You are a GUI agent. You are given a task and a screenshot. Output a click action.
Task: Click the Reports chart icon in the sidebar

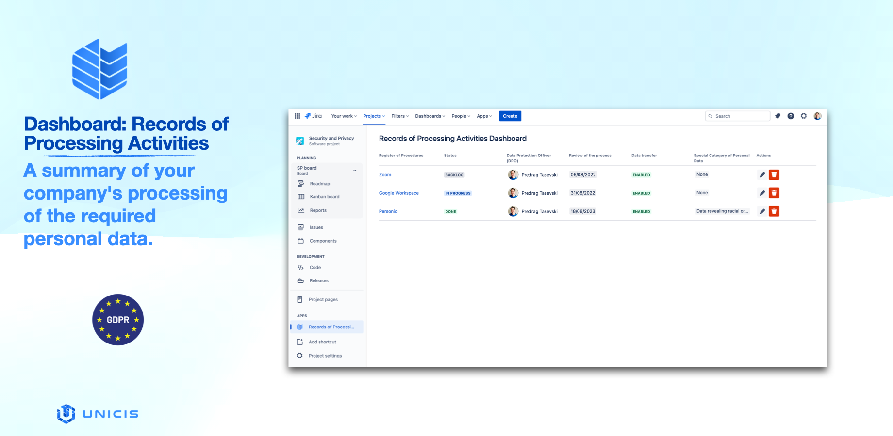[301, 210]
